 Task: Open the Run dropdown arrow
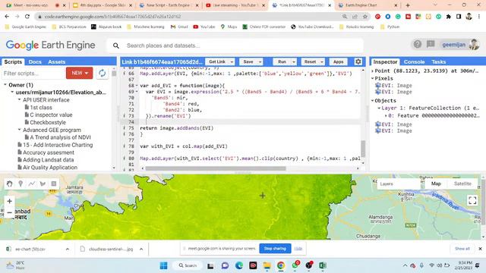pyautogui.click(x=294, y=62)
